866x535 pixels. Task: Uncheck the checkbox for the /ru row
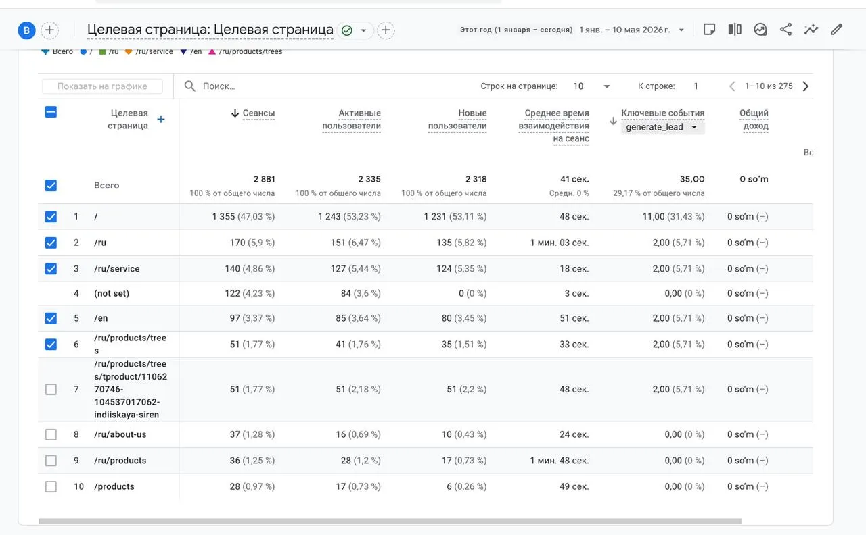[51, 243]
